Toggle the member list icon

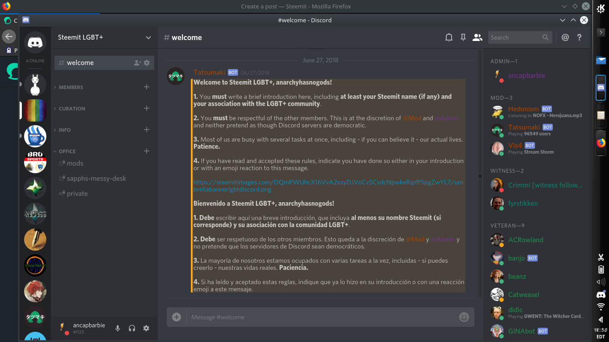(477, 37)
